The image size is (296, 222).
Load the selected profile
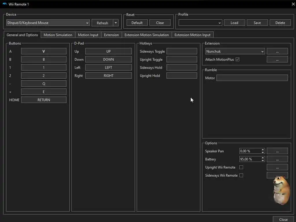[234, 23]
